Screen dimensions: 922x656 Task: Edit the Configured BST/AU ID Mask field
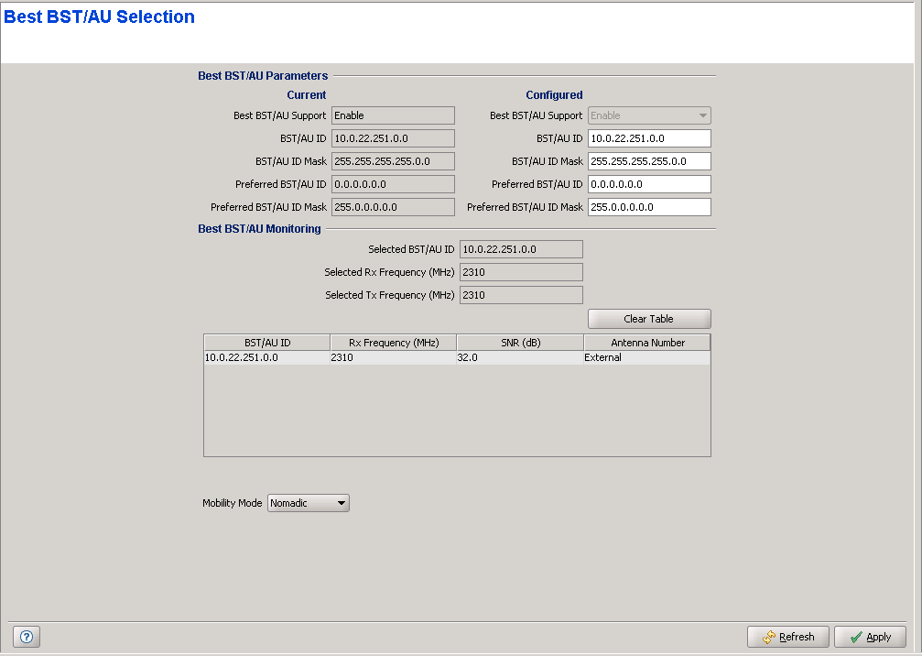pos(649,161)
